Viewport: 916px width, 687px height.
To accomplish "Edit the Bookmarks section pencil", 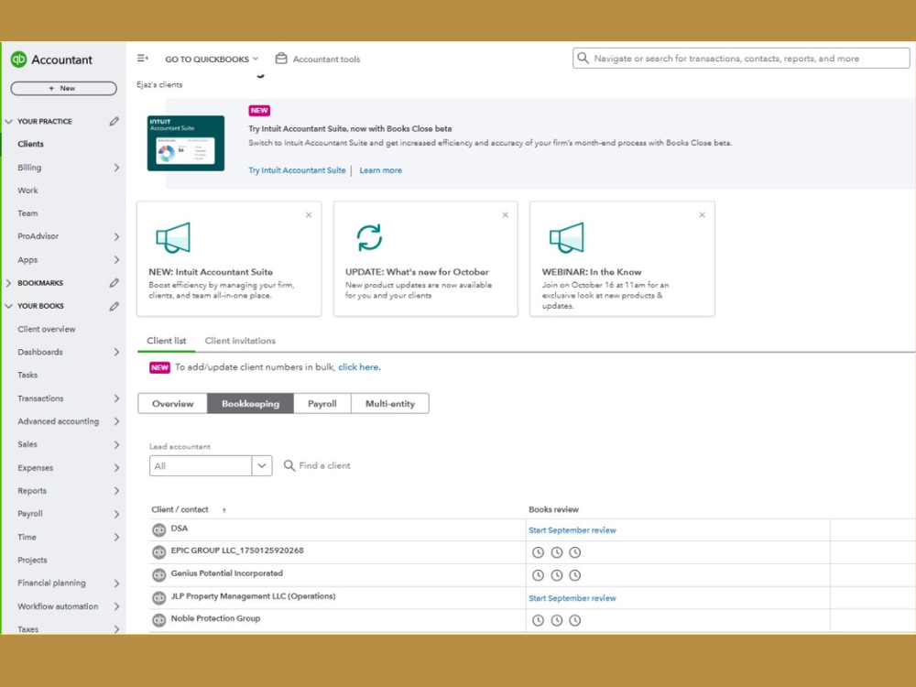I will tap(114, 283).
